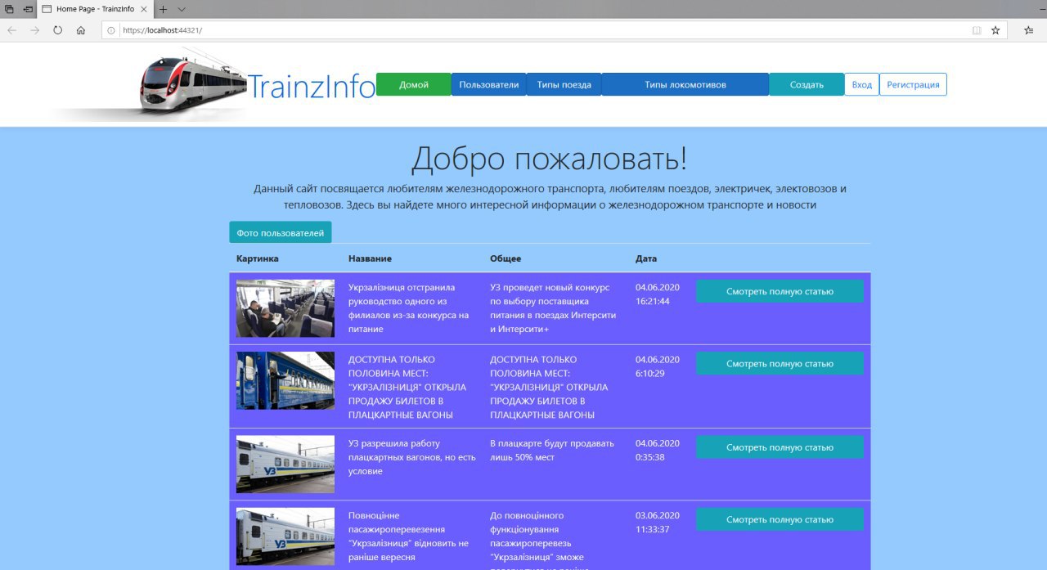
Task: Click the Вход login button
Action: pyautogui.click(x=862, y=84)
